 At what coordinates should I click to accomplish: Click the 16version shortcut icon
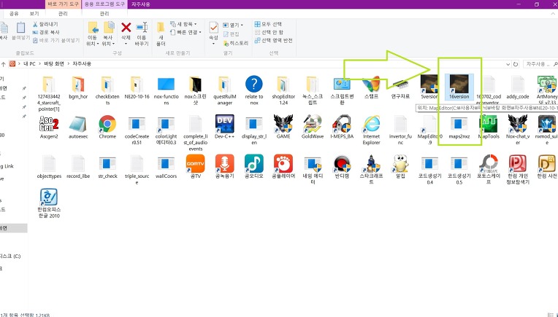coord(459,85)
